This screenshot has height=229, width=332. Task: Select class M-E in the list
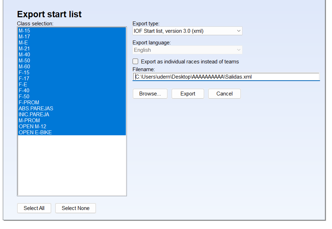click(72, 43)
